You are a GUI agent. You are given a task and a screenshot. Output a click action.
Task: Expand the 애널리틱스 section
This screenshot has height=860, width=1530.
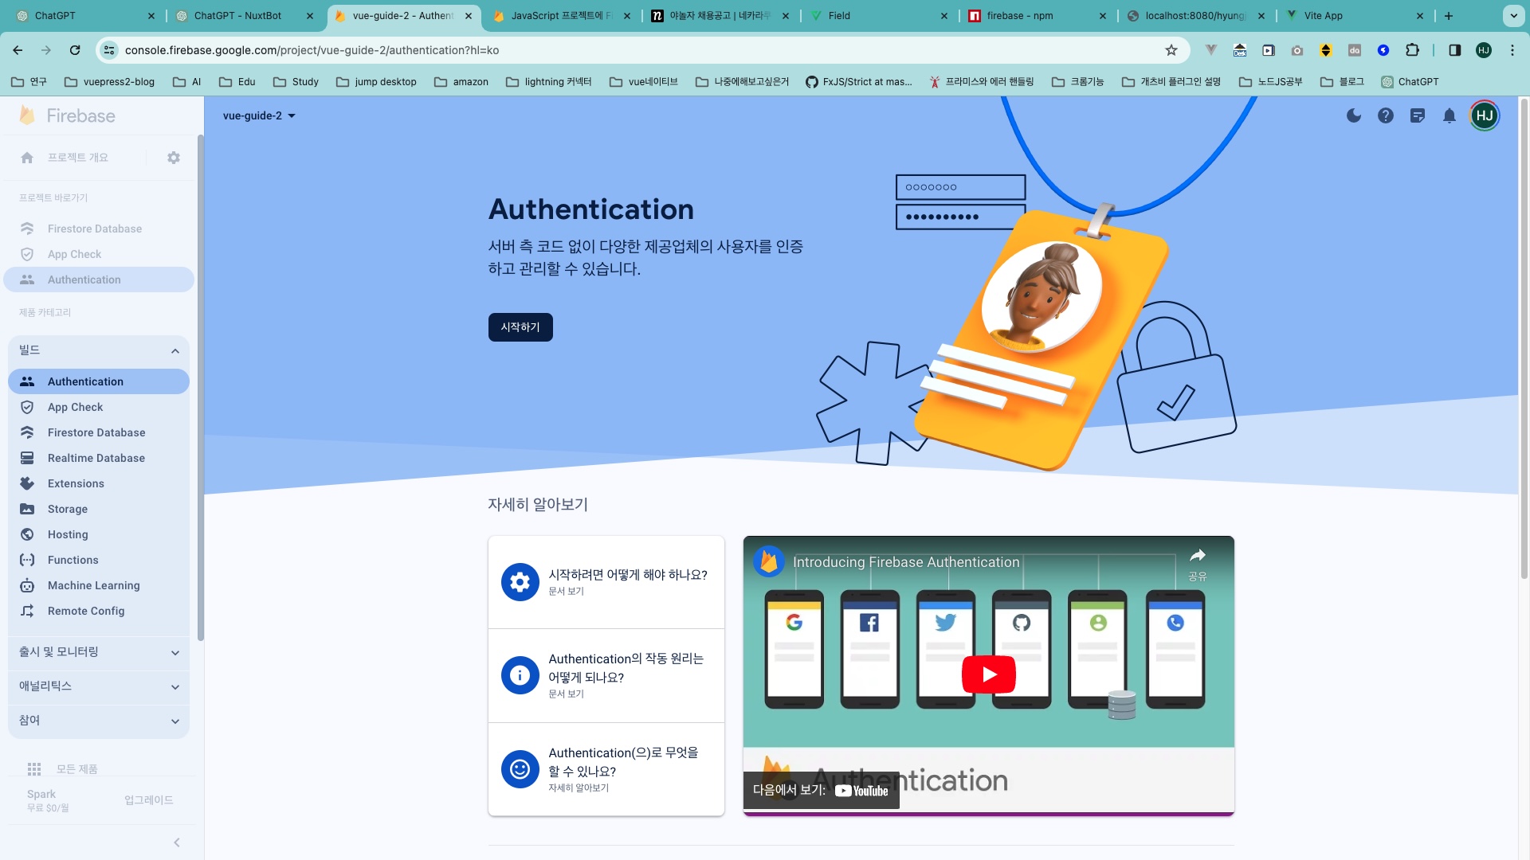click(x=99, y=686)
